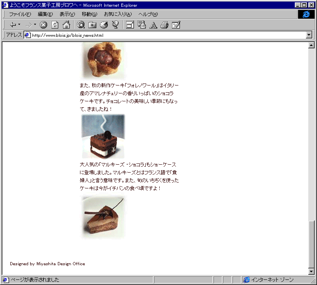Viewport: 317px width, 285px height.
Task: Open the ファイル(F) menu
Action: [20, 14]
